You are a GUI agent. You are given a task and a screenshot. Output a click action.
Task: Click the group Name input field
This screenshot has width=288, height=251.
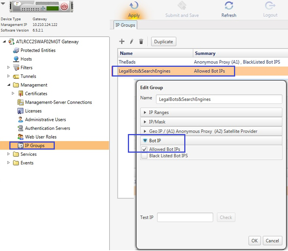[x=219, y=99]
